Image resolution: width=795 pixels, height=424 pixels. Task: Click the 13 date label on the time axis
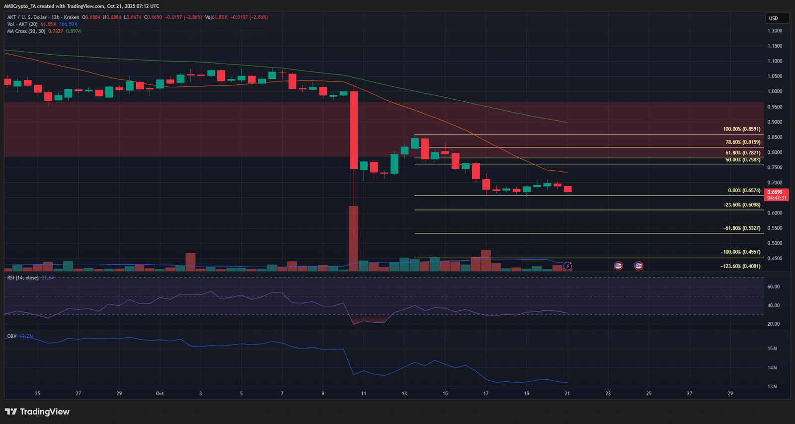point(404,394)
